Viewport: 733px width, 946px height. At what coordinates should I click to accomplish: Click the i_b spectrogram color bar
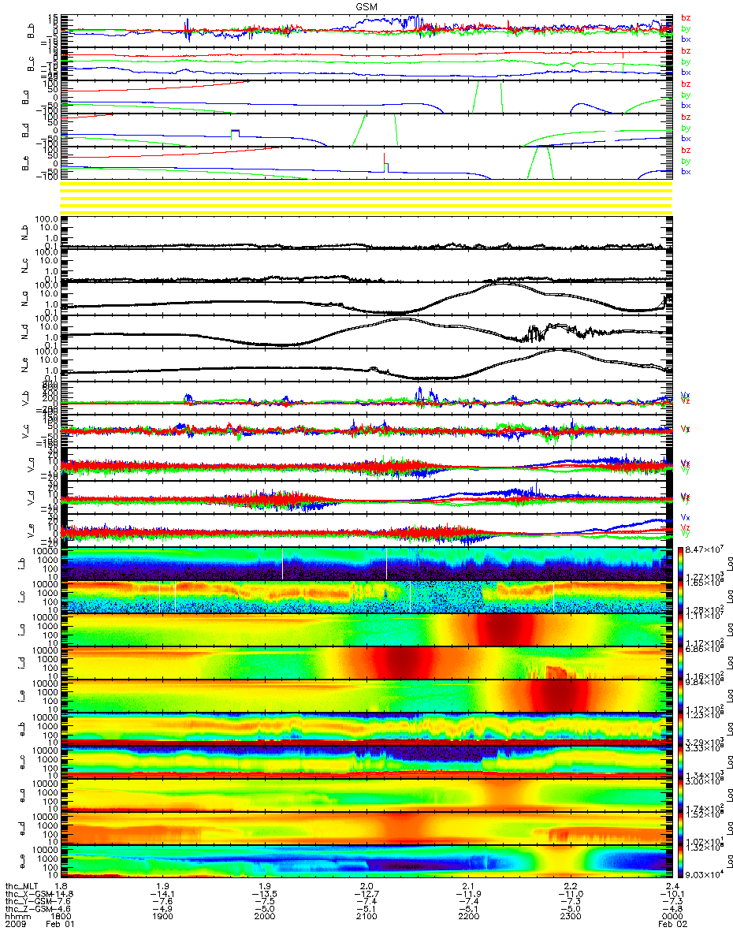click(x=681, y=564)
